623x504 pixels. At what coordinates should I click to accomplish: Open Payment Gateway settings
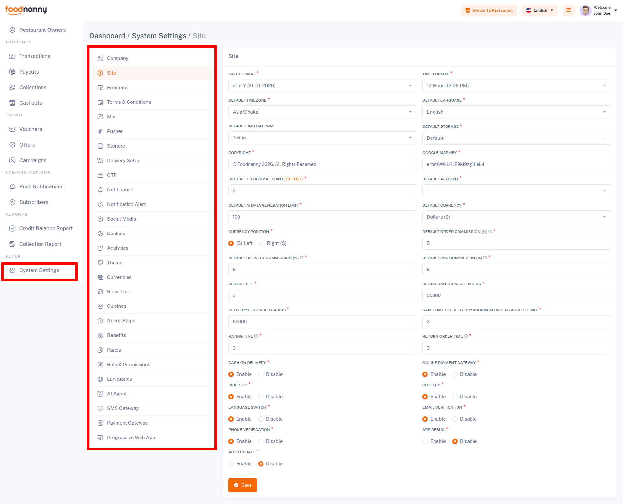[127, 423]
